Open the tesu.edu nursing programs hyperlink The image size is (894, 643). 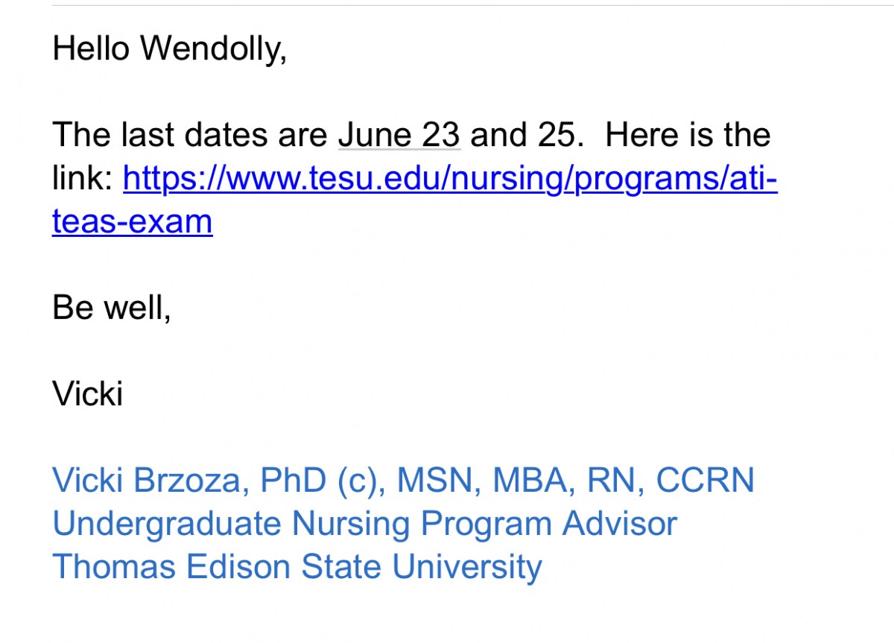pyautogui.click(x=450, y=179)
